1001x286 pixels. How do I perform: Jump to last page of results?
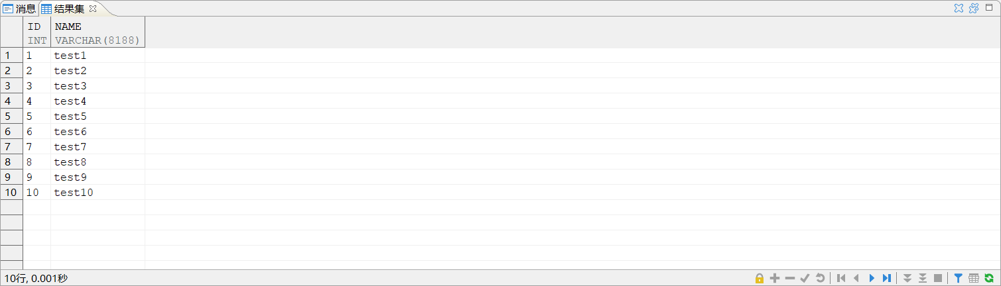(x=887, y=278)
